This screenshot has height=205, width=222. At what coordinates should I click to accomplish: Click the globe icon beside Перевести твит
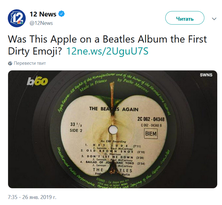pos(10,63)
